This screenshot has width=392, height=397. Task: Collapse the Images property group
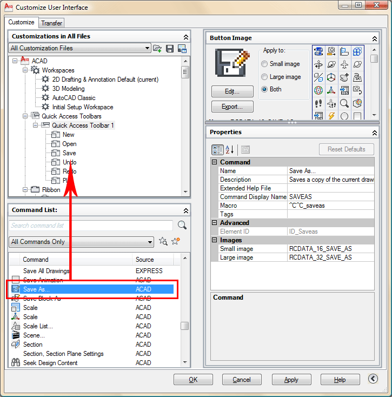214,240
